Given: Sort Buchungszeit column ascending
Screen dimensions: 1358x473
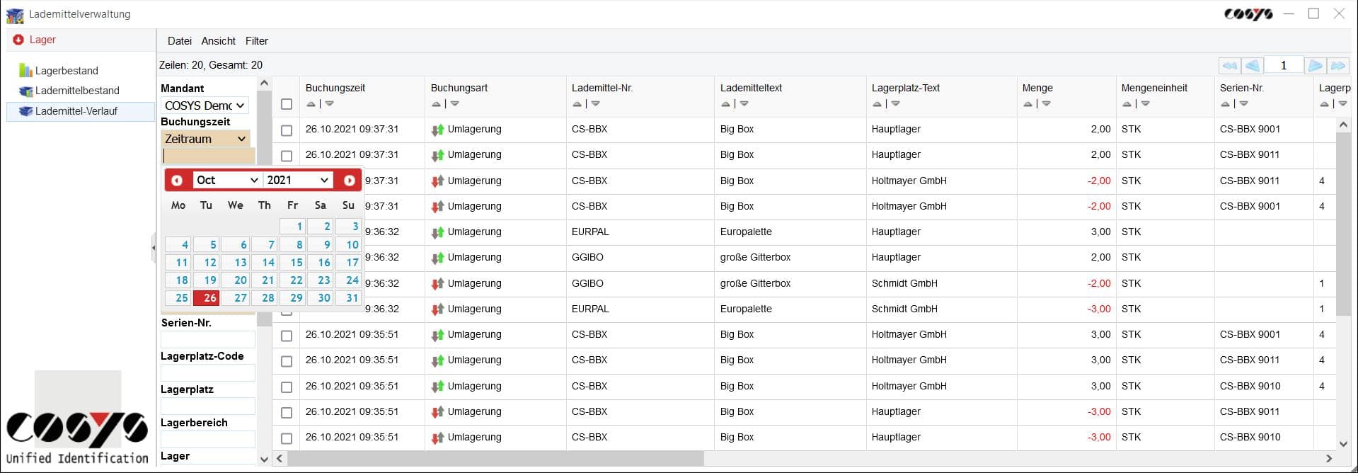Looking at the screenshot, I should [311, 104].
